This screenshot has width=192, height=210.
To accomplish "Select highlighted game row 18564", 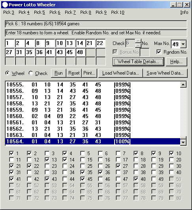I will (x=93, y=141).
